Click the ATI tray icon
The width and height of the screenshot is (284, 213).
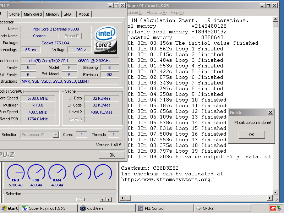click(273, 208)
